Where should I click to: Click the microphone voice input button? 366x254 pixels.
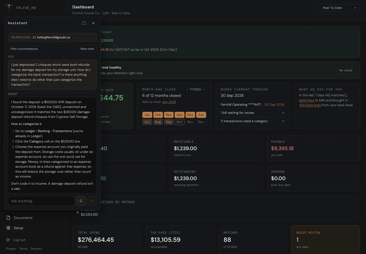click(81, 201)
